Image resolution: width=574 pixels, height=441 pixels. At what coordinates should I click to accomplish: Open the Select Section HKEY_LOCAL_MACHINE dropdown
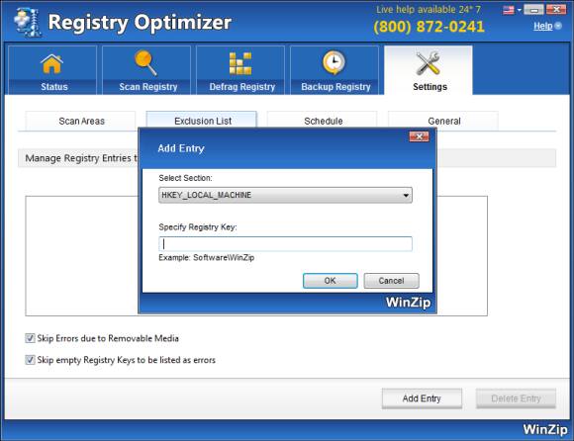point(285,195)
